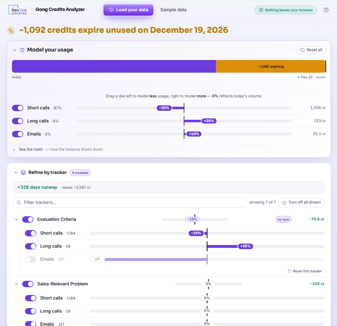The width and height of the screenshot is (337, 326).
Task: Disable the Short calls usage toggle at top
Action: coord(18,108)
